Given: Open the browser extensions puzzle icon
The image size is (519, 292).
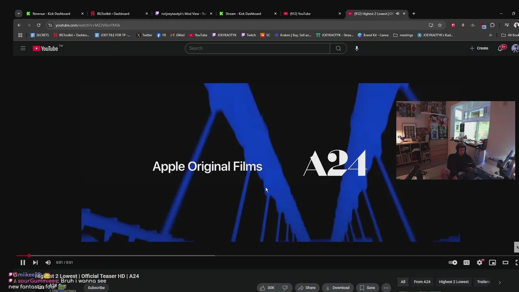Looking at the screenshot, I should [x=492, y=25].
